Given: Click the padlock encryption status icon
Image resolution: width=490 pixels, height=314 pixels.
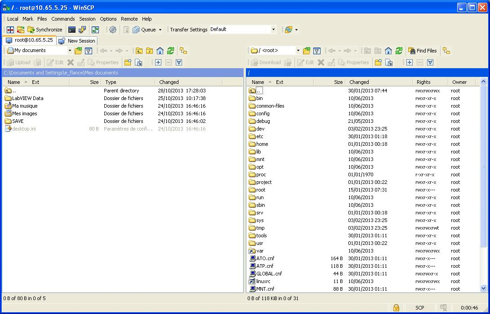Looking at the screenshot, I should (396, 308).
